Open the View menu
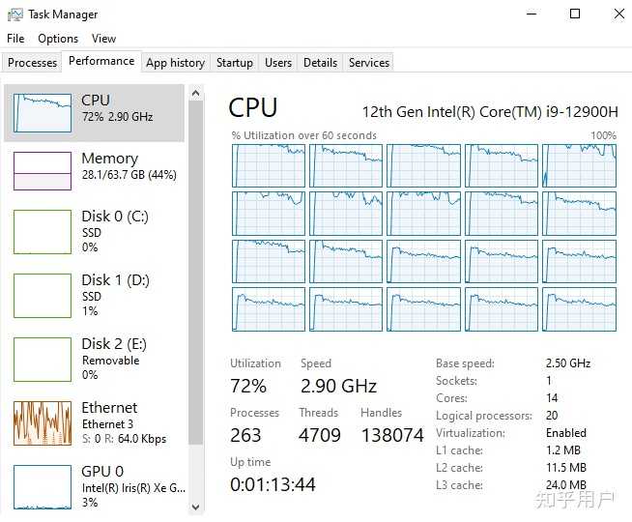Viewport: 632px width, 522px height. (x=103, y=39)
